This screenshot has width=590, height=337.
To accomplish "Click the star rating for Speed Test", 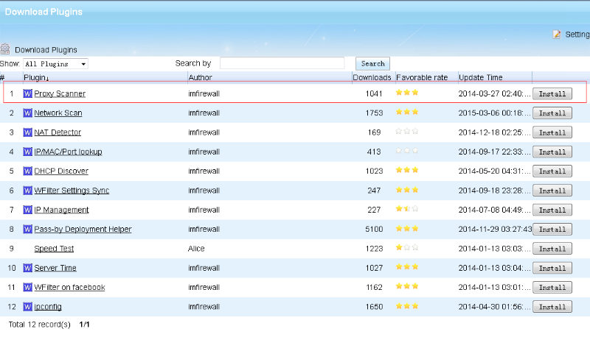I will tap(407, 248).
